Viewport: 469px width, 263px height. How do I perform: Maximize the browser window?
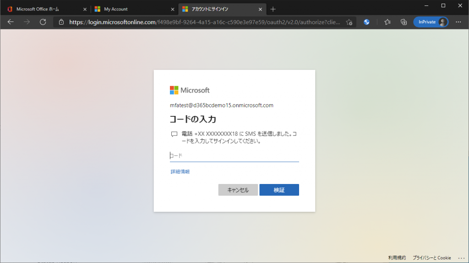coord(443,5)
